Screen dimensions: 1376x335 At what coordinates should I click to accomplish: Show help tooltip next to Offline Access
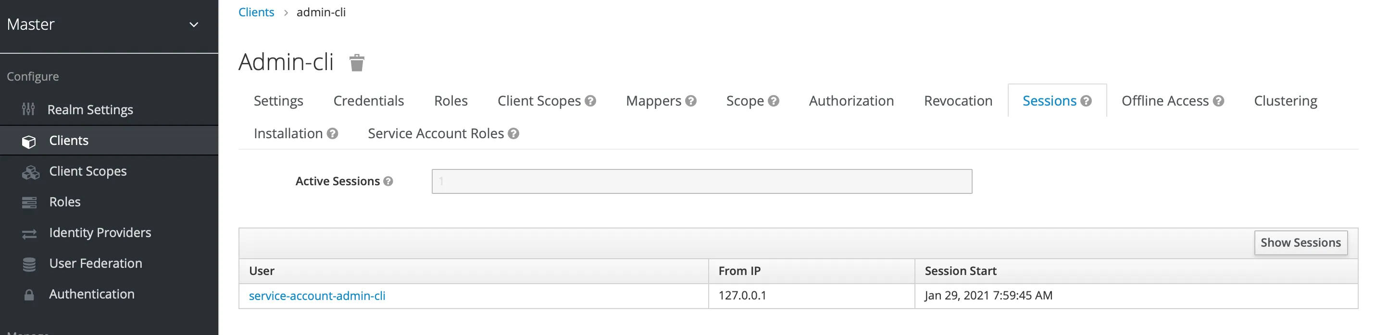(1218, 101)
